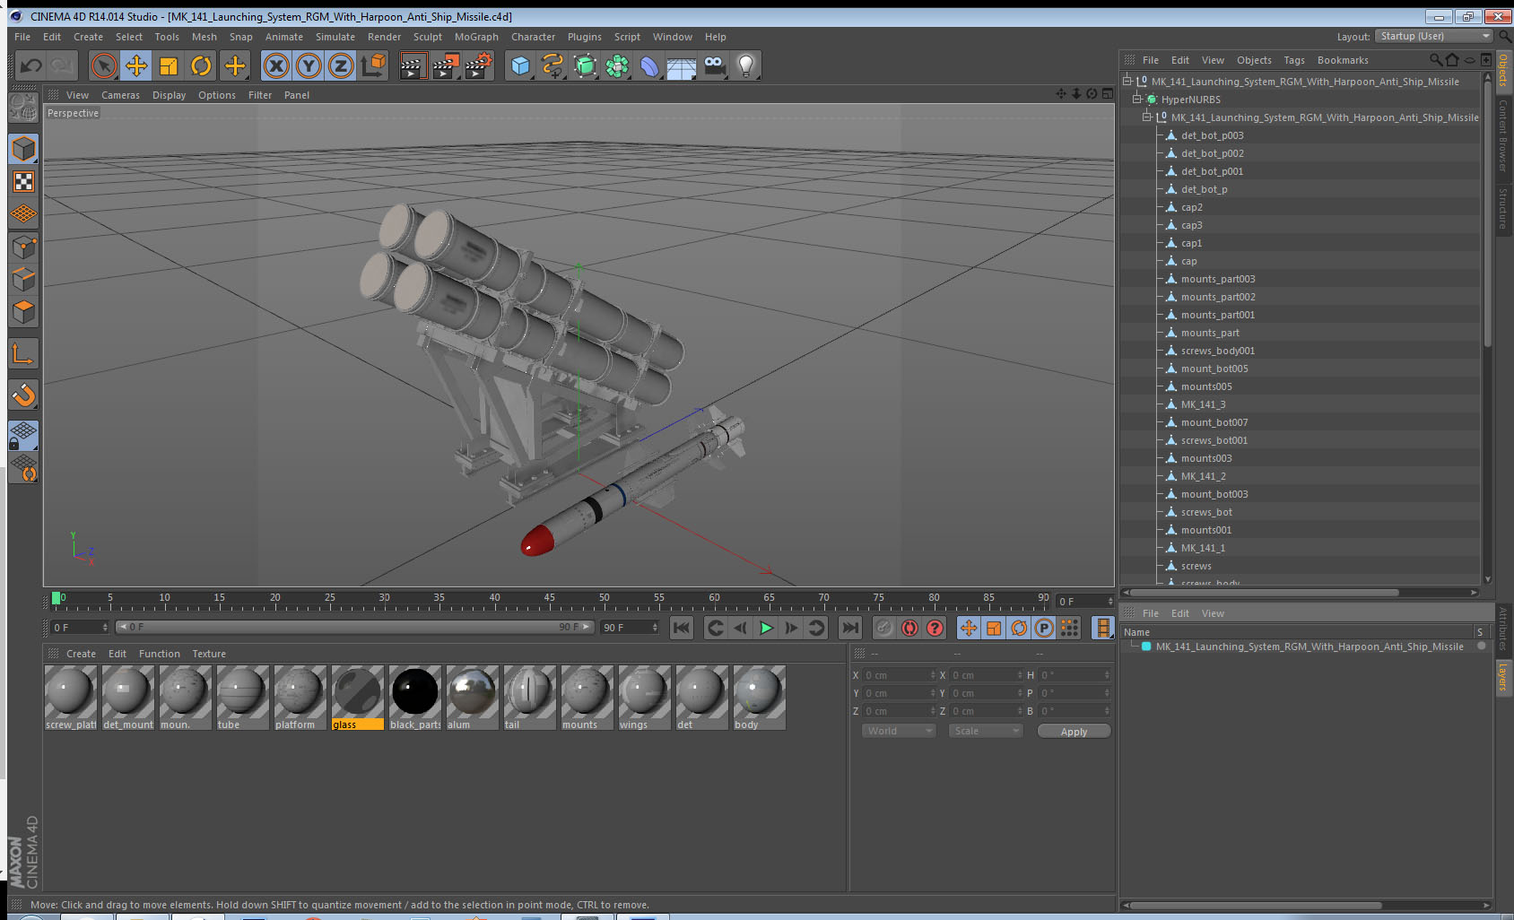1514x920 pixels.
Task: Open the Content Browser side tab
Action: coord(1503,135)
